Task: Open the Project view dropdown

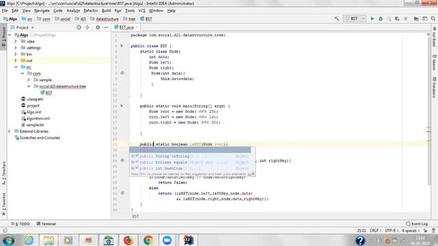Action: (x=23, y=27)
